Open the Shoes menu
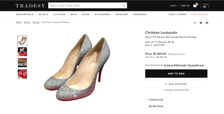 coord(85,15)
